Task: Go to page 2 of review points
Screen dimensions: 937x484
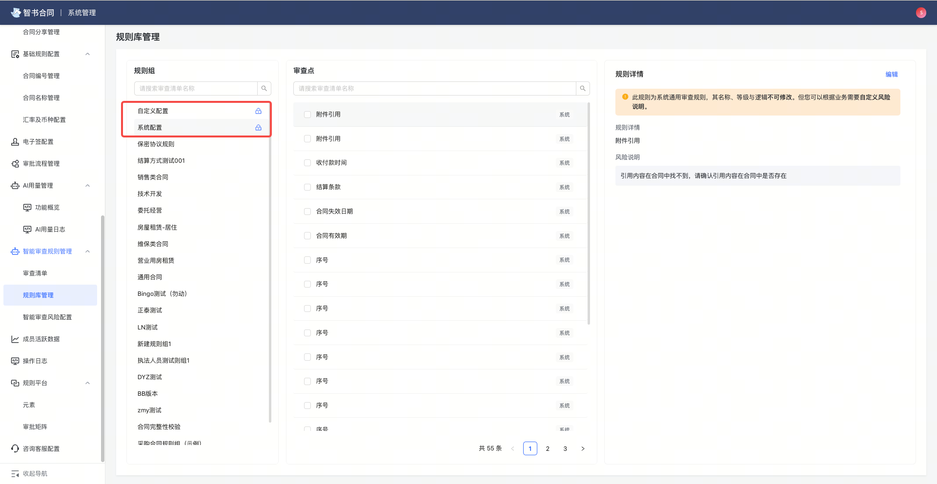Action: pos(548,448)
